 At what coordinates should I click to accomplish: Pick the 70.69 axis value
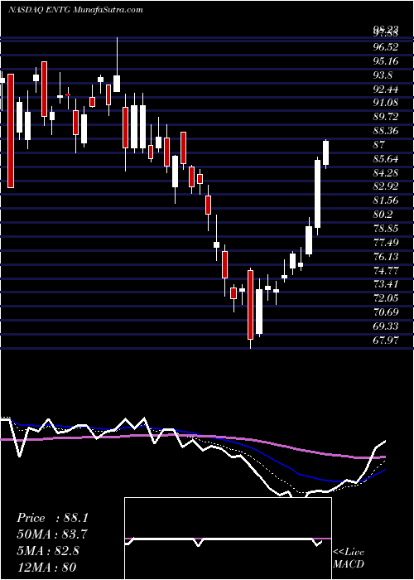click(x=386, y=312)
